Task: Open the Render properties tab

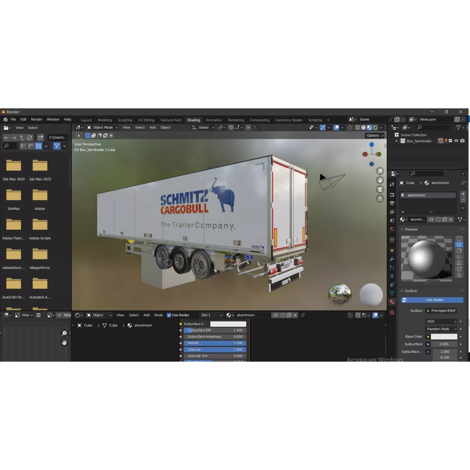Action: click(392, 195)
